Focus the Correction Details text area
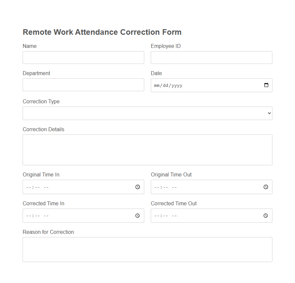Screen dimensions: 295x283 (x=147, y=150)
